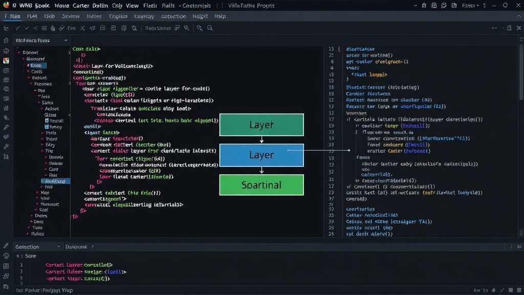
Task: Select the highlighted tree row near the tree top
Action: [36, 65]
